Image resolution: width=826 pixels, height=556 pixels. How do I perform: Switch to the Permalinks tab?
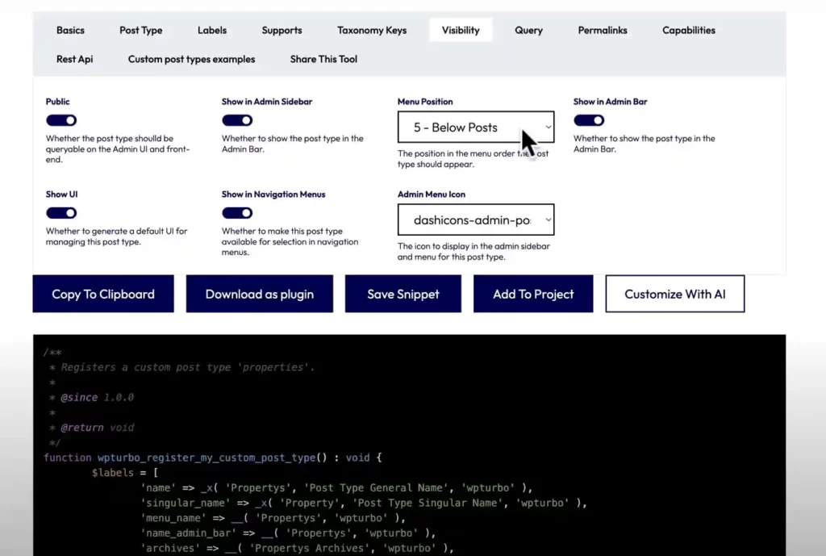tap(602, 30)
